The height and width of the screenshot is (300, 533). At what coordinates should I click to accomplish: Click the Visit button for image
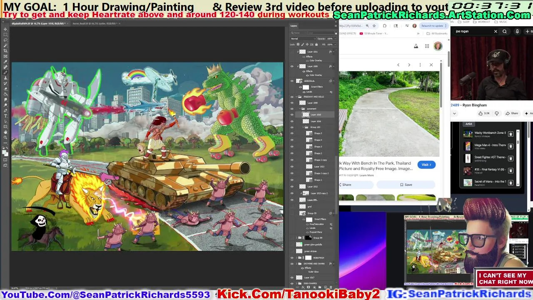pyautogui.click(x=426, y=165)
